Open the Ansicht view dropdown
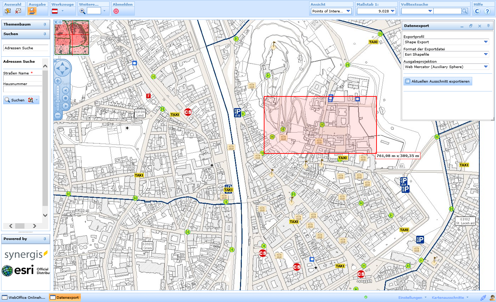Screen dimensions: 496x302 (348, 11)
